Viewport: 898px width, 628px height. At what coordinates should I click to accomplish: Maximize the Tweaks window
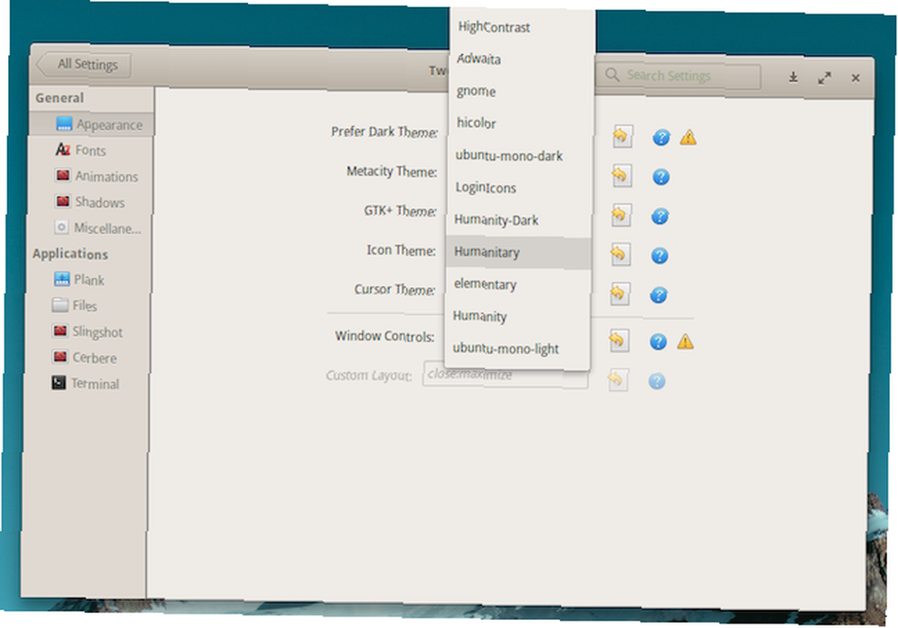[x=824, y=78]
